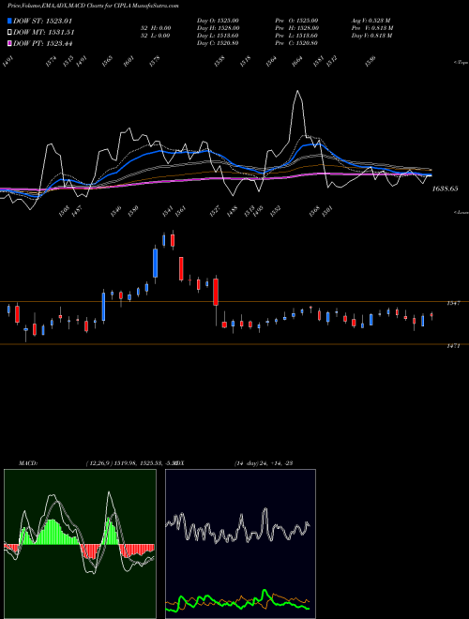Select the 'DOW ST: 1523.01' label

pos(42,21)
